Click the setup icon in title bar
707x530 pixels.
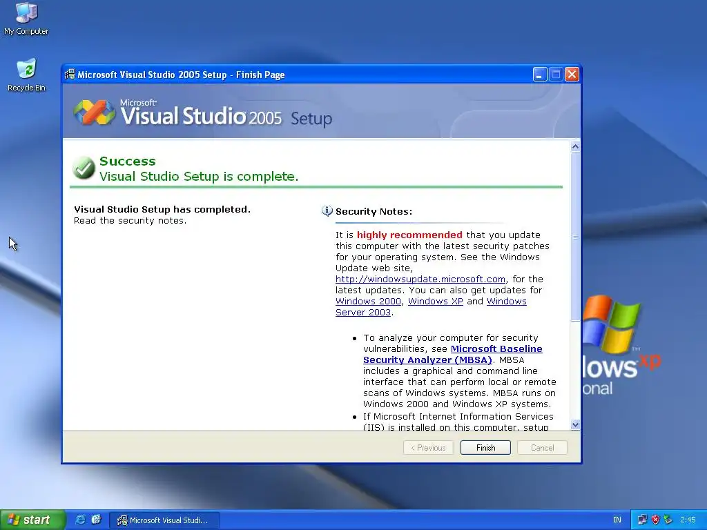pyautogui.click(x=70, y=75)
